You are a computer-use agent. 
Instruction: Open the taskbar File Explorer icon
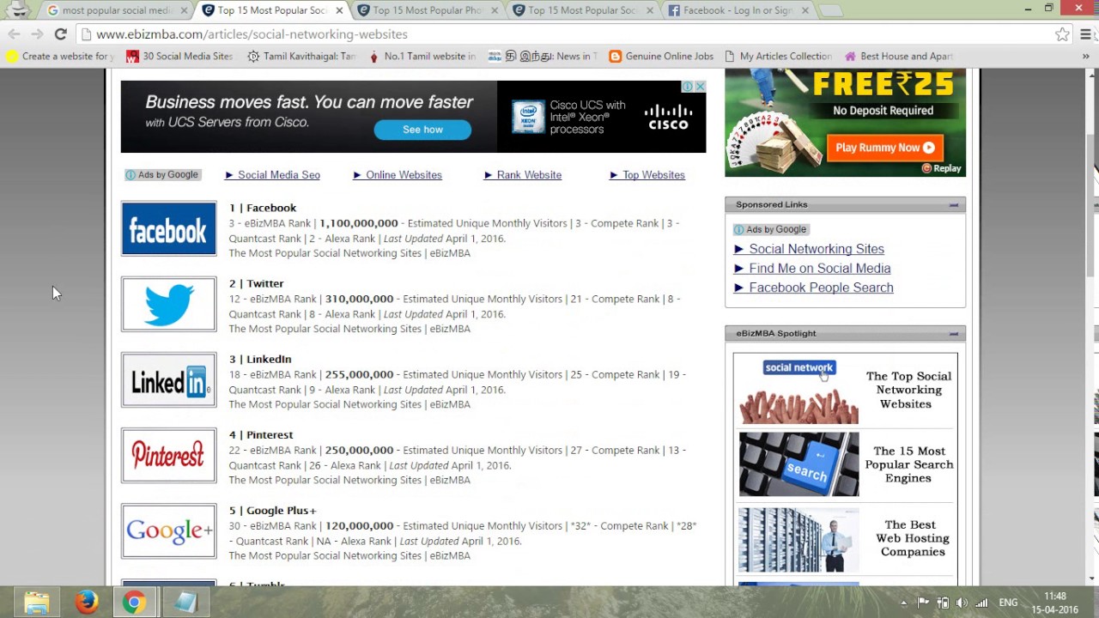(x=36, y=603)
